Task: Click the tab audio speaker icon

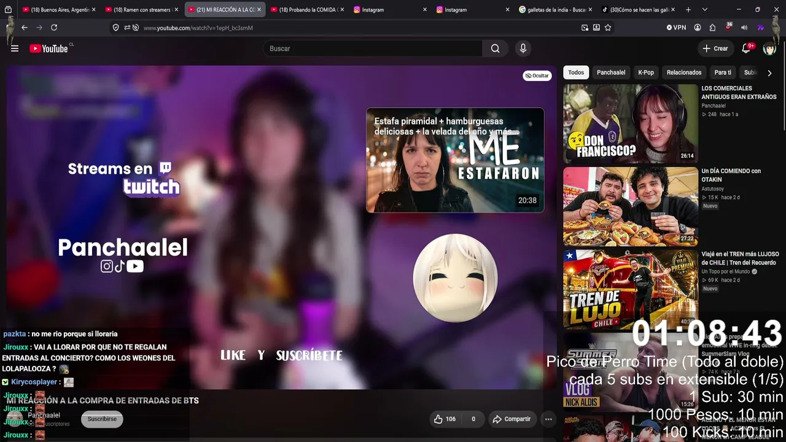Action: (x=744, y=28)
